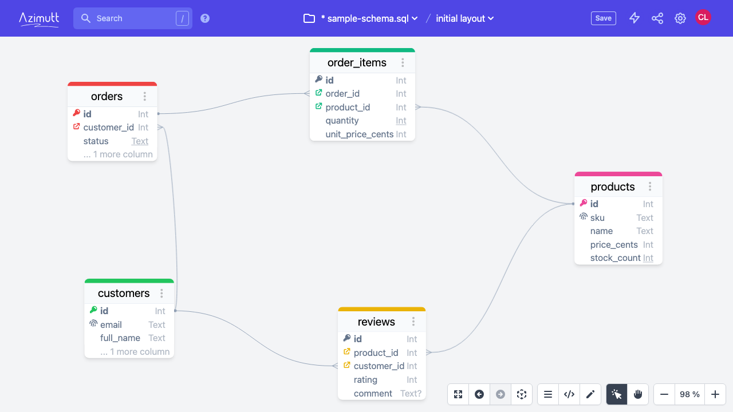Click the underlined Int type of quantity

tap(401, 120)
